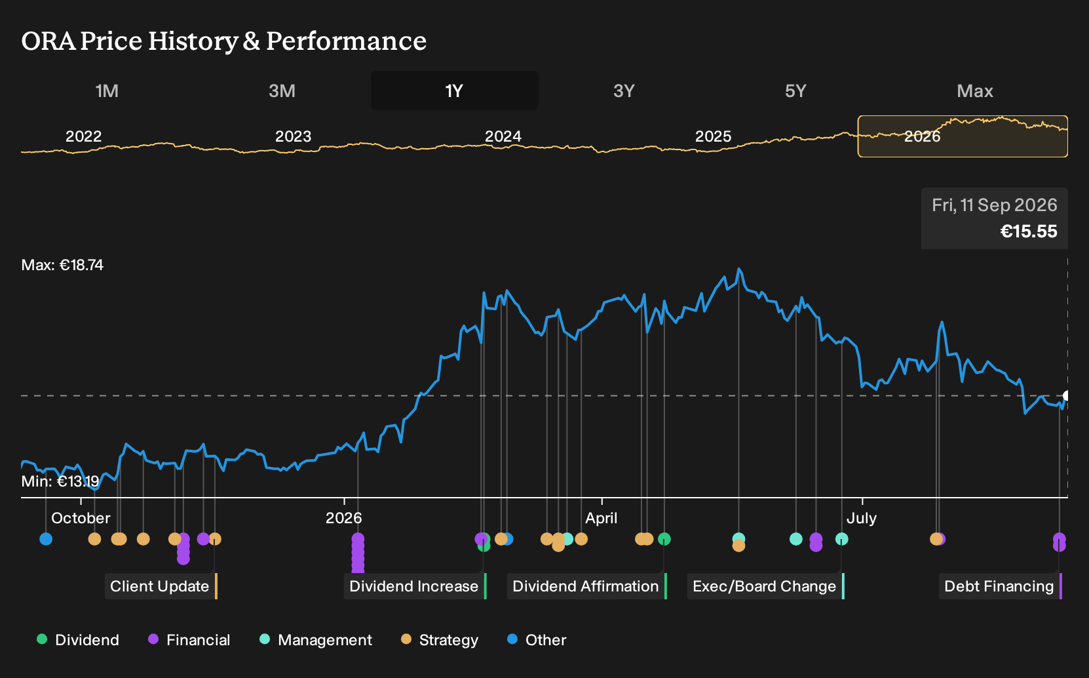This screenshot has width=1089, height=678.
Task: Open the Exec/Board Change event label
Action: [x=766, y=586]
